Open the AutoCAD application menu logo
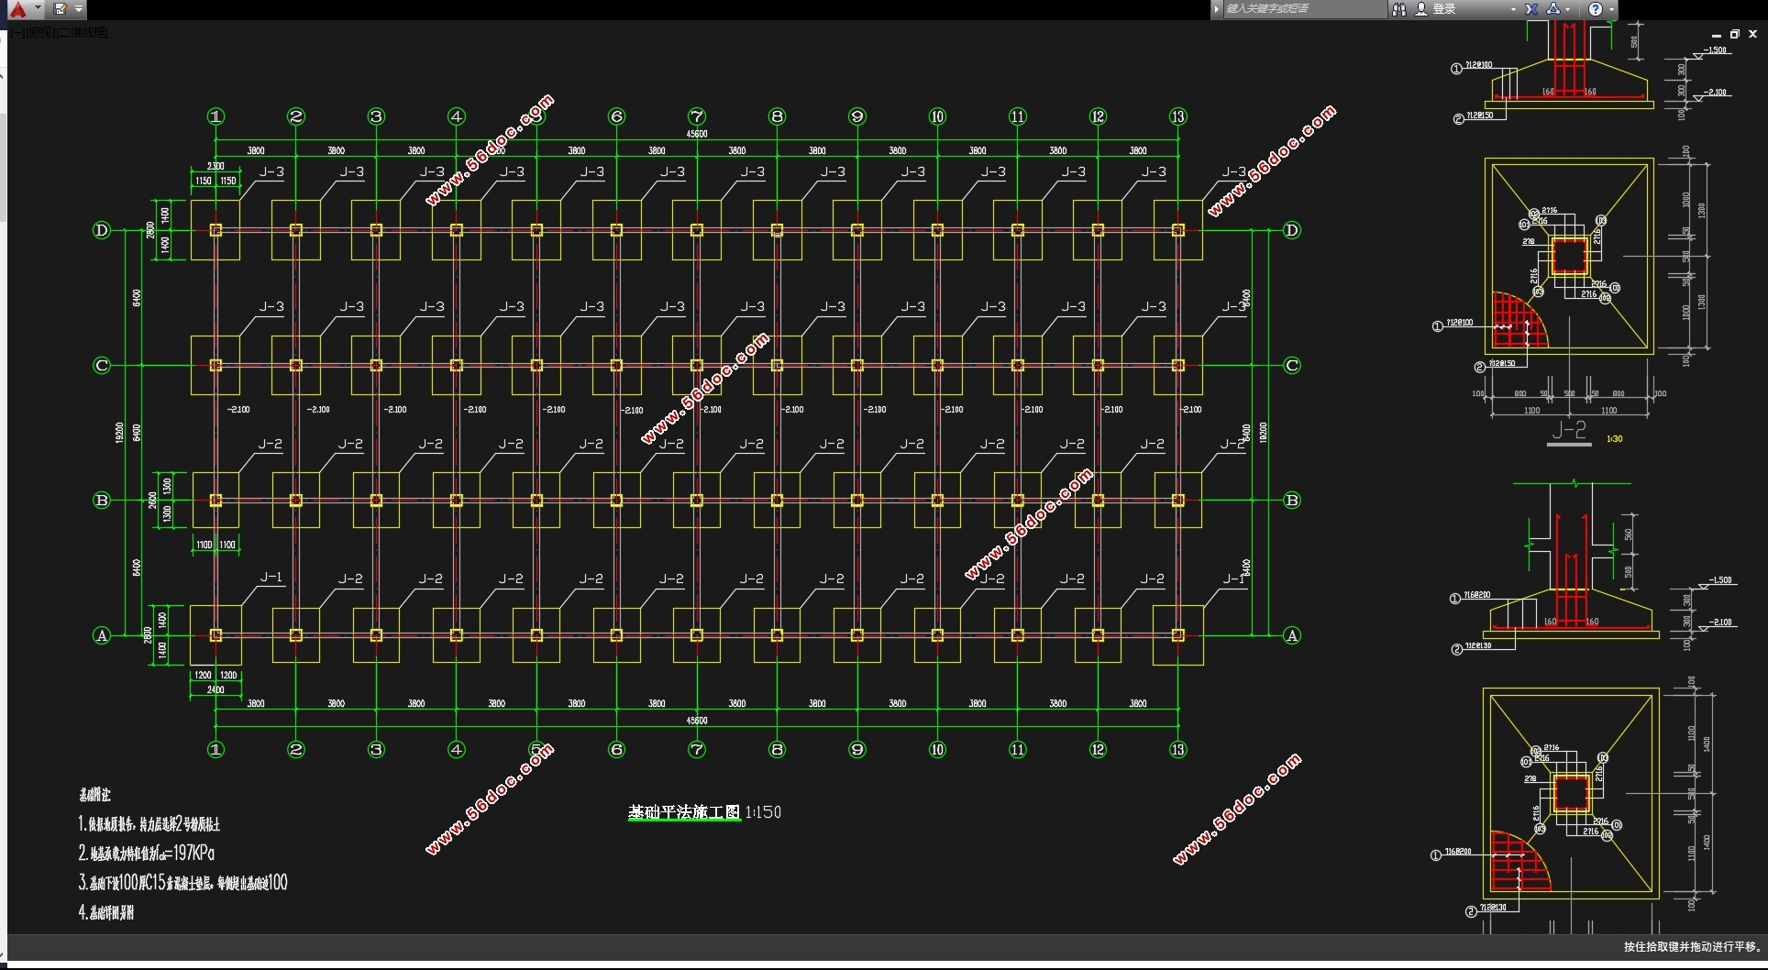Viewport: 1768px width, 970px height. (17, 9)
